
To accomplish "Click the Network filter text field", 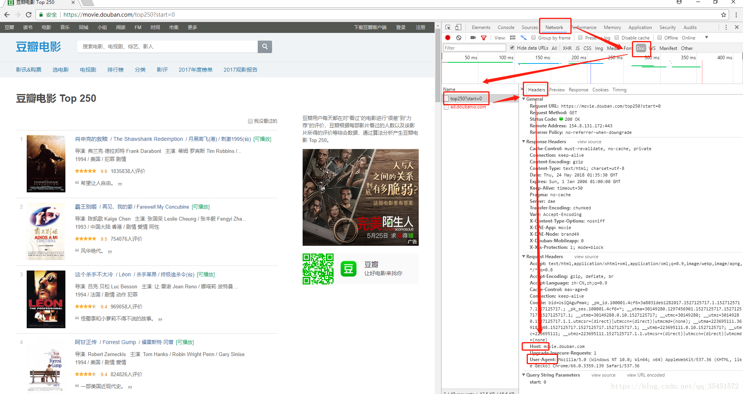I will [x=474, y=48].
